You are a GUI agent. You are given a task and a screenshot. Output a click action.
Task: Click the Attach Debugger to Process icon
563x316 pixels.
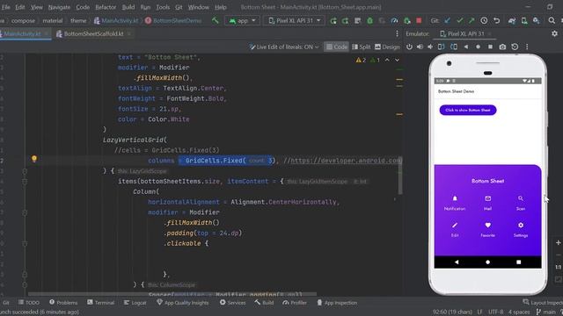[406, 21]
